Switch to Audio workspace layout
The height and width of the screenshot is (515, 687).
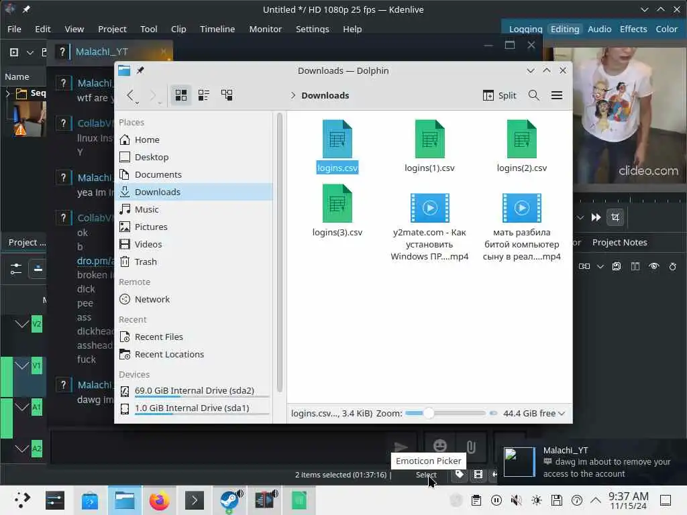[x=599, y=29]
